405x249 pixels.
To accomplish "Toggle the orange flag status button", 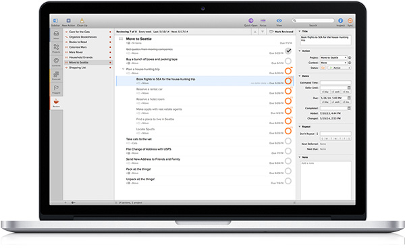I will pos(323,68).
